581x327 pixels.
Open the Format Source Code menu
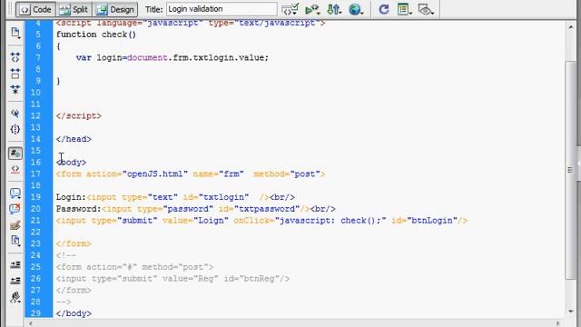15,297
